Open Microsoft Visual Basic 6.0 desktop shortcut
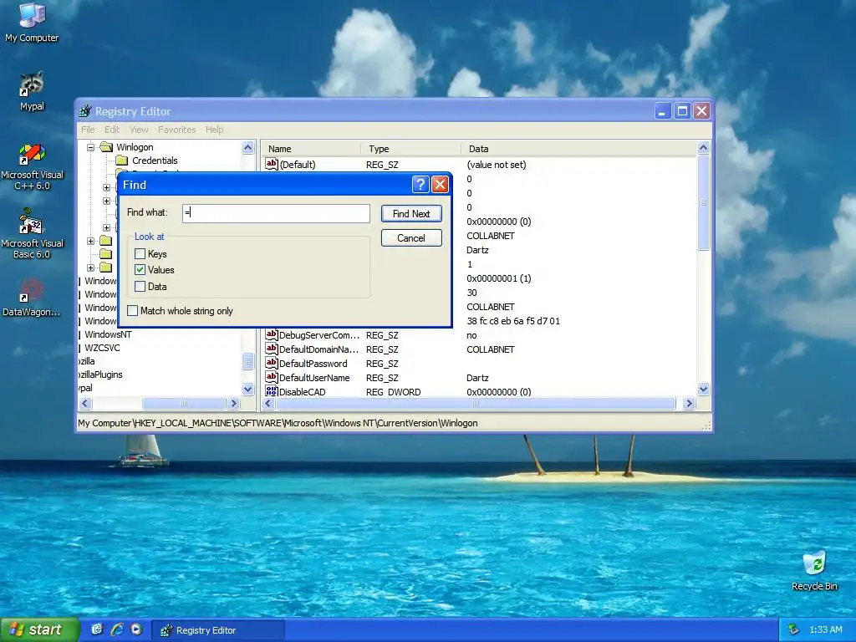Image resolution: width=856 pixels, height=642 pixels. (x=32, y=233)
